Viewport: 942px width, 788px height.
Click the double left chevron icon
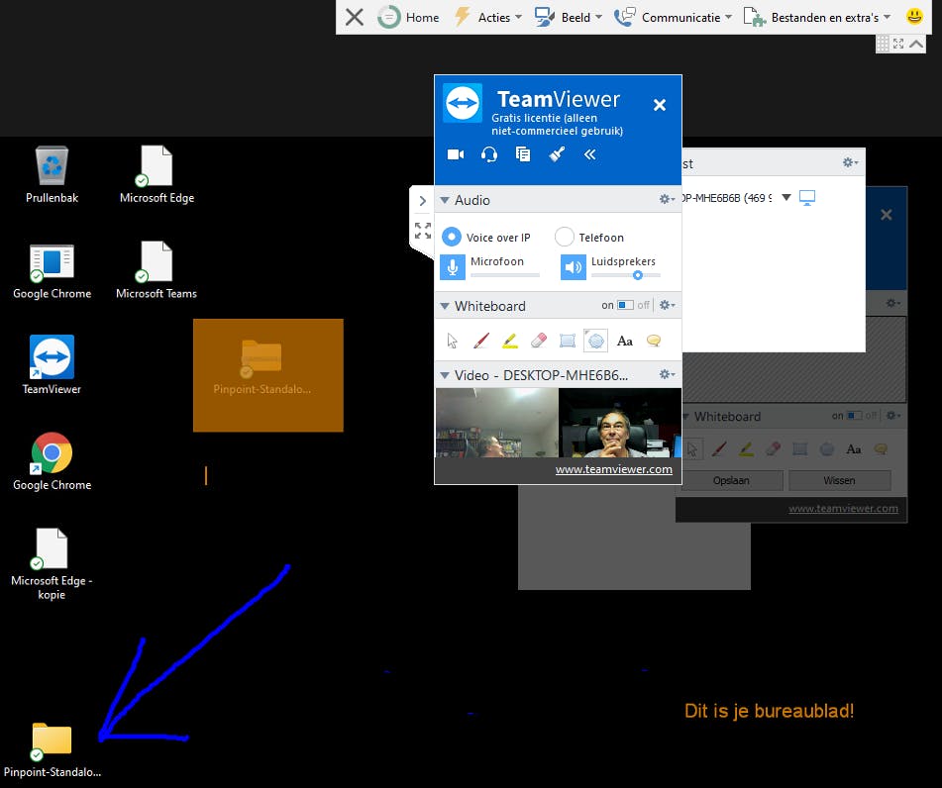click(589, 154)
